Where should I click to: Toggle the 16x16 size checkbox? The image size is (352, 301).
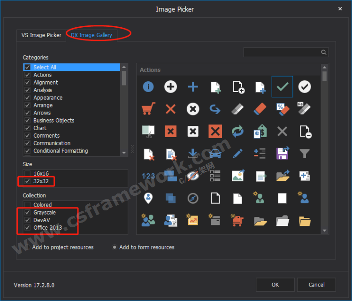[x=28, y=174]
